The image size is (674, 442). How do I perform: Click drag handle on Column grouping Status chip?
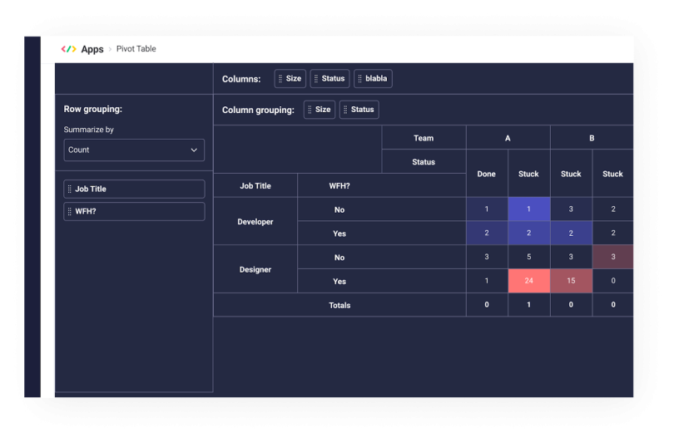pyautogui.click(x=345, y=110)
